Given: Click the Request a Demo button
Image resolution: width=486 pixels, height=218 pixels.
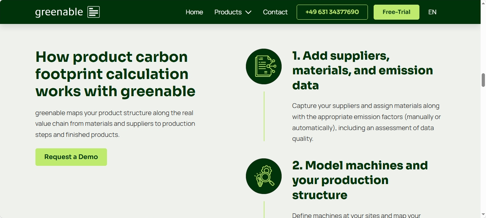Looking at the screenshot, I should pos(71,157).
